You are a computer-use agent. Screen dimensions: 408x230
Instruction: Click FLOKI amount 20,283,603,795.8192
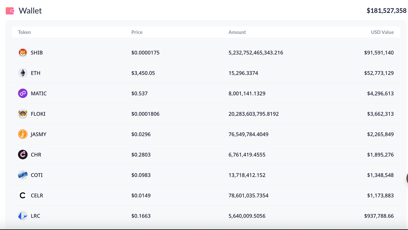tap(254, 114)
